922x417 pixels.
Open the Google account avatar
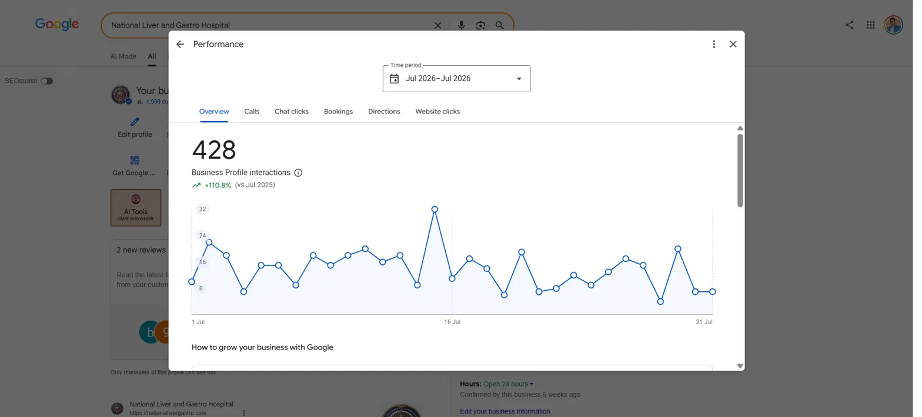point(893,25)
